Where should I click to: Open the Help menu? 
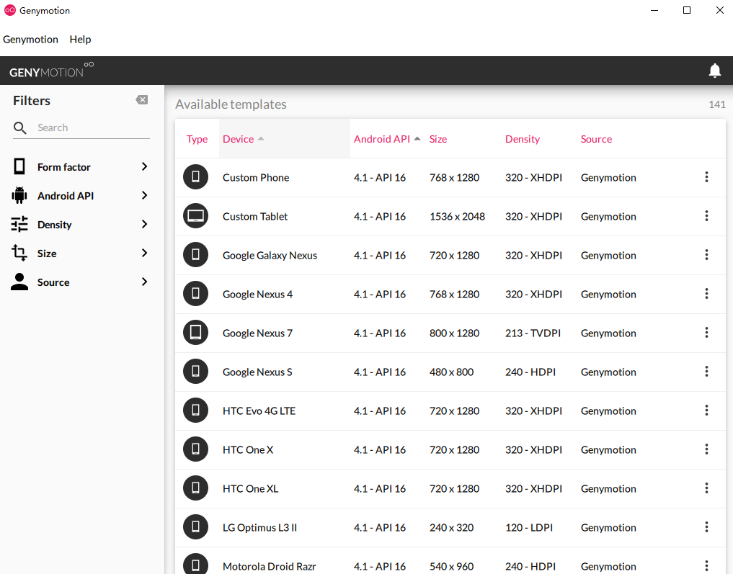(x=81, y=39)
